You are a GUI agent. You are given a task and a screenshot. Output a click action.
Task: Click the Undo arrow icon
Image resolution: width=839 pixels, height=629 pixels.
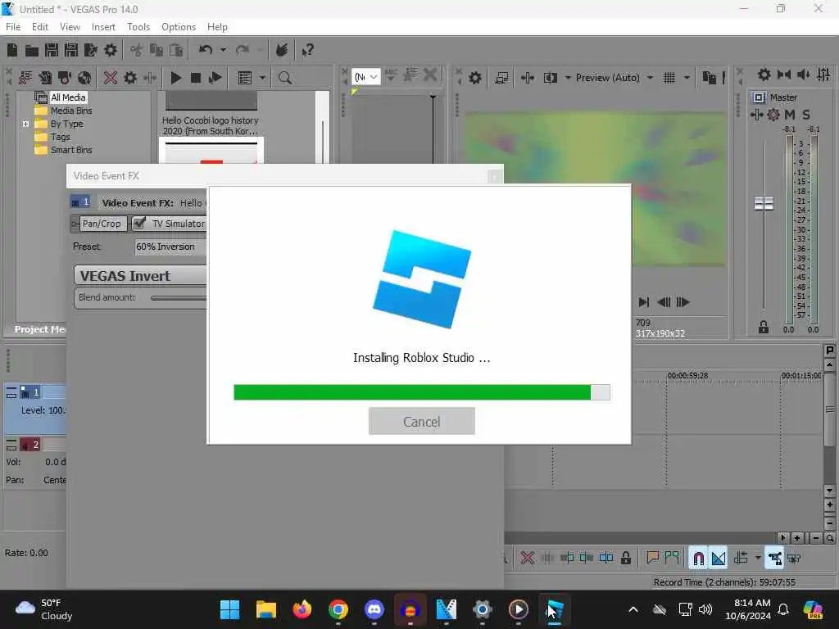pyautogui.click(x=206, y=50)
